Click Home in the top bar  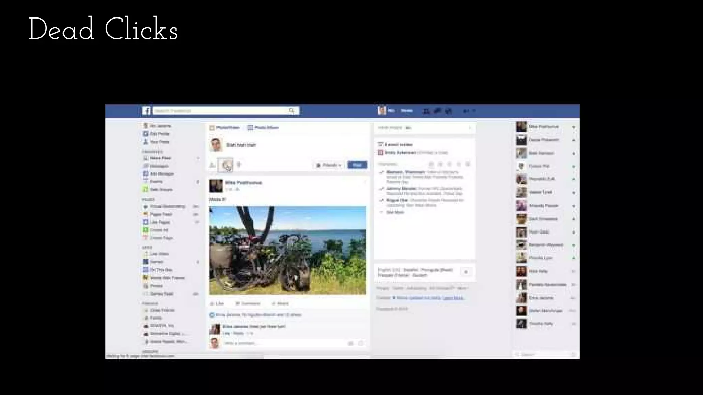(406, 111)
